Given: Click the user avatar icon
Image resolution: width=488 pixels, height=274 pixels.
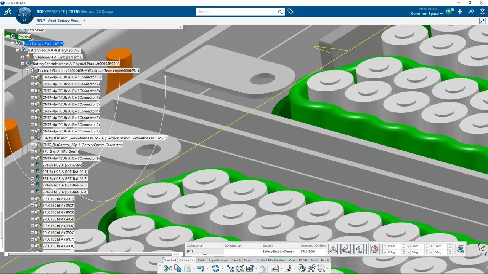Looking at the screenshot, I should click(x=449, y=11).
